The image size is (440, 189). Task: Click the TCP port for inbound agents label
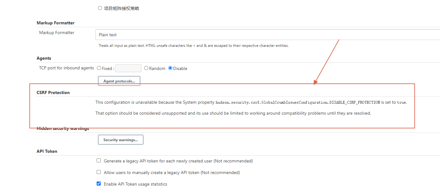[66, 68]
